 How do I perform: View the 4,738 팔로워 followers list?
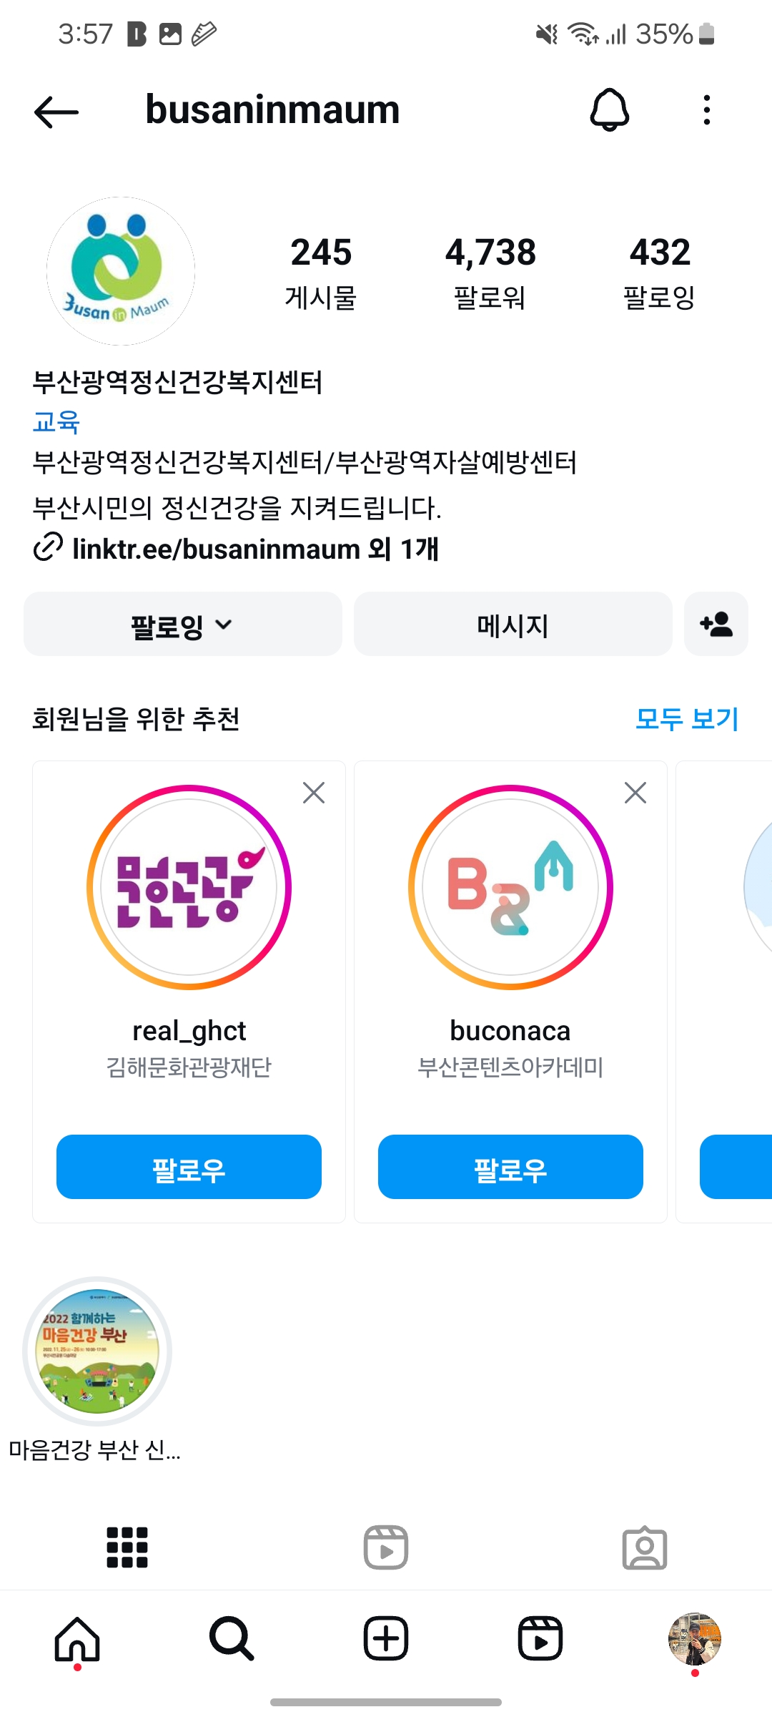[x=490, y=273]
